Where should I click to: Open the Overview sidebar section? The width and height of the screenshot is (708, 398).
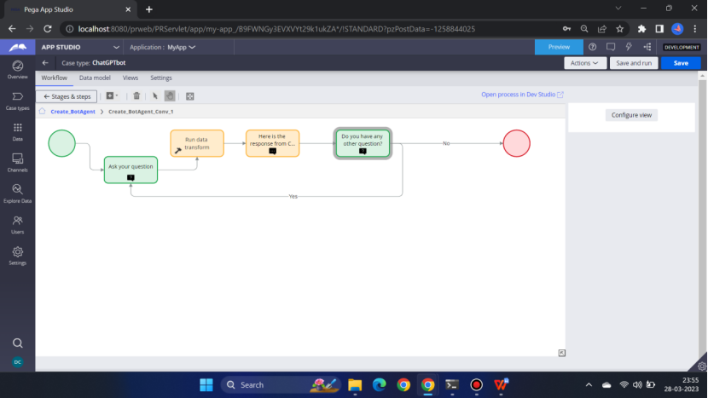[x=18, y=70]
